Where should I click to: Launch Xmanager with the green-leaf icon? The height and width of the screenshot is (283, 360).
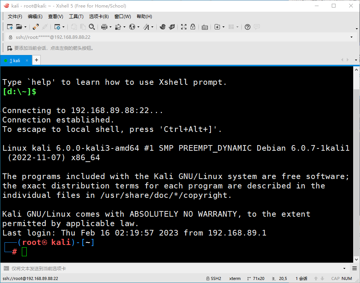pos(172,27)
